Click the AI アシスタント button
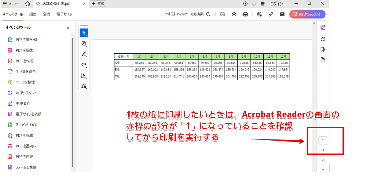Viewport: 385px width, 188px height. (307, 14)
